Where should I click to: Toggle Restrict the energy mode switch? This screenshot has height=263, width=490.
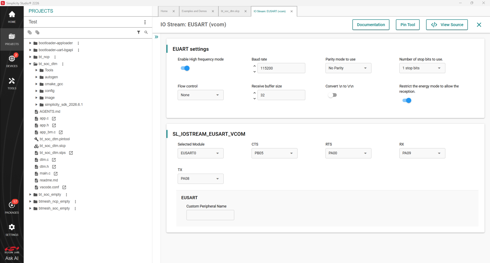tap(407, 100)
